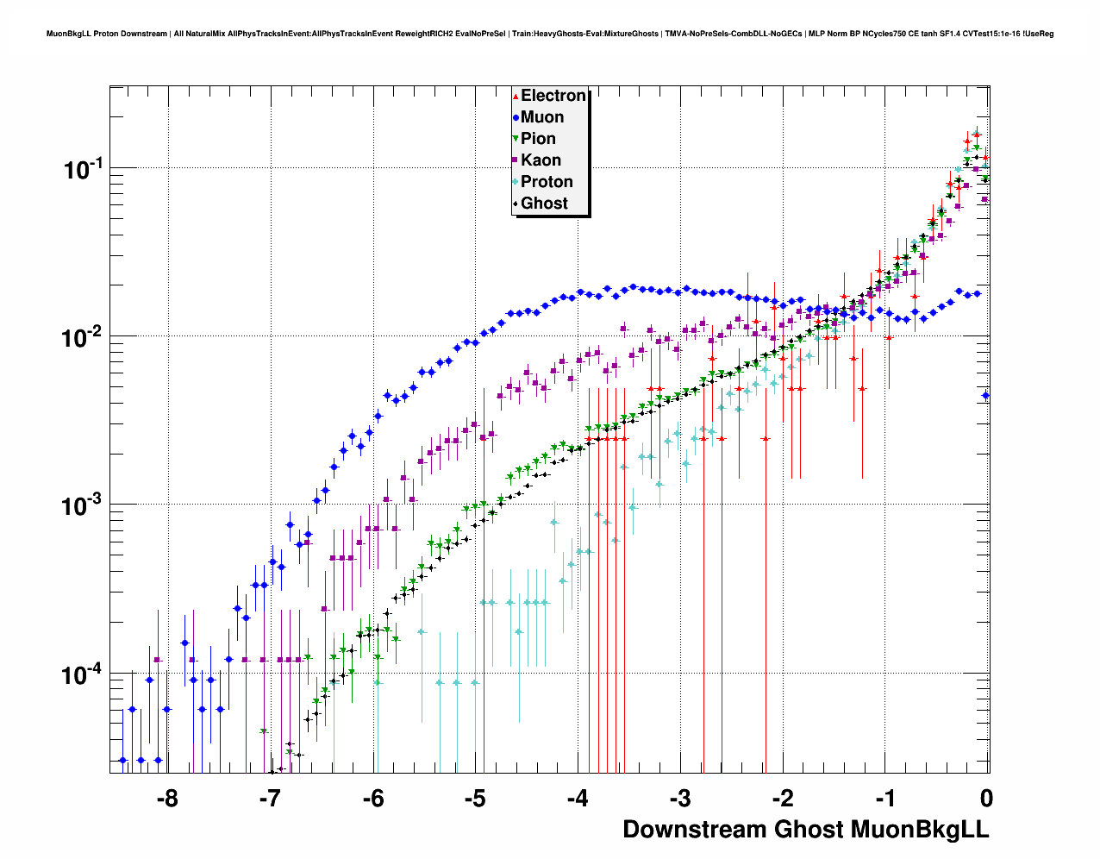Click the 10^-1 y-axis tick label
The height and width of the screenshot is (859, 1100).
83,170
